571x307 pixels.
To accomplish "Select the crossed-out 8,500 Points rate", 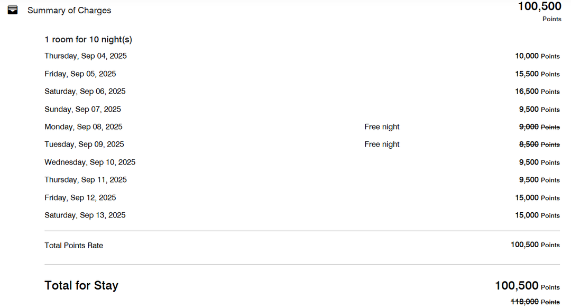I will coord(539,145).
